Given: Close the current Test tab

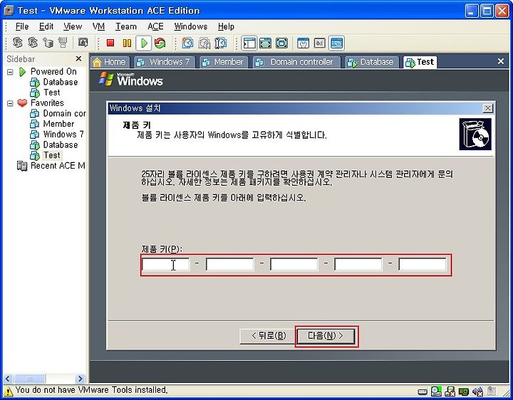Looking at the screenshot, I should point(501,61).
